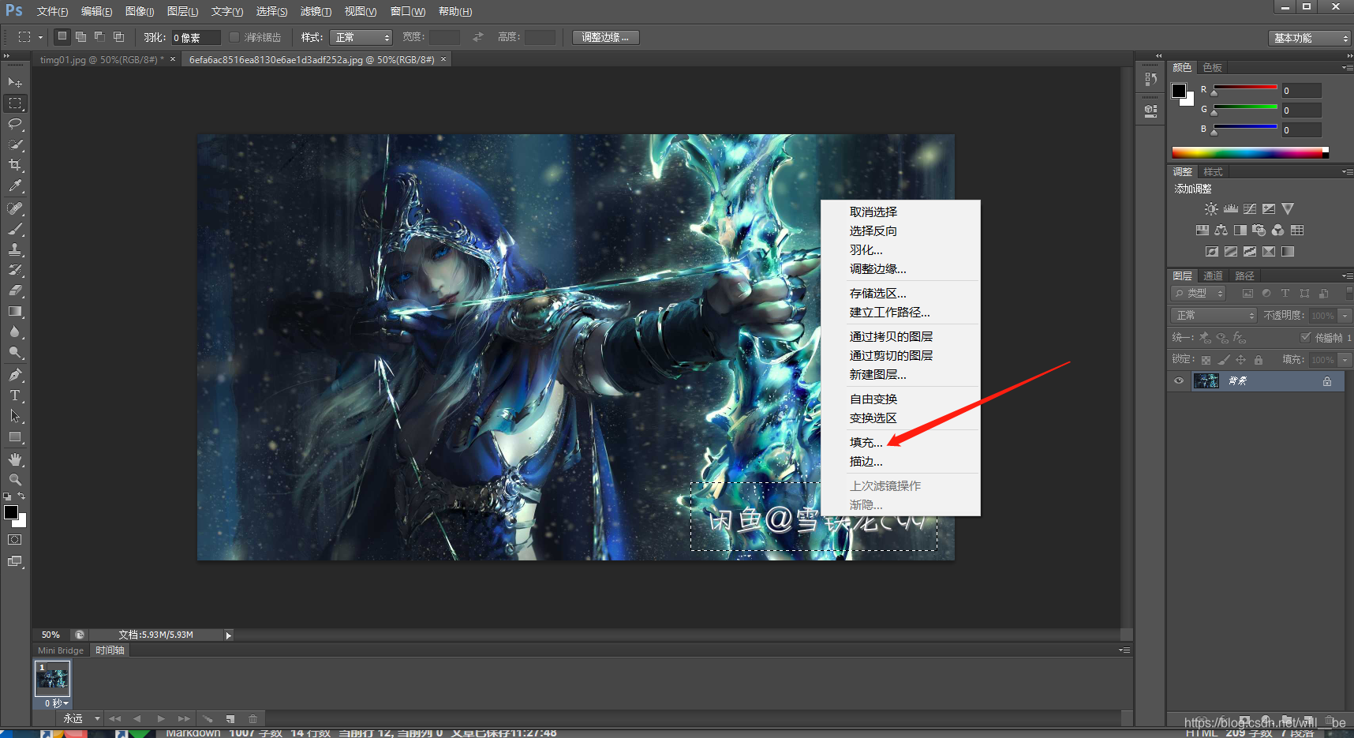
Task: Choose 选择反向 from the context menu
Action: (x=873, y=230)
